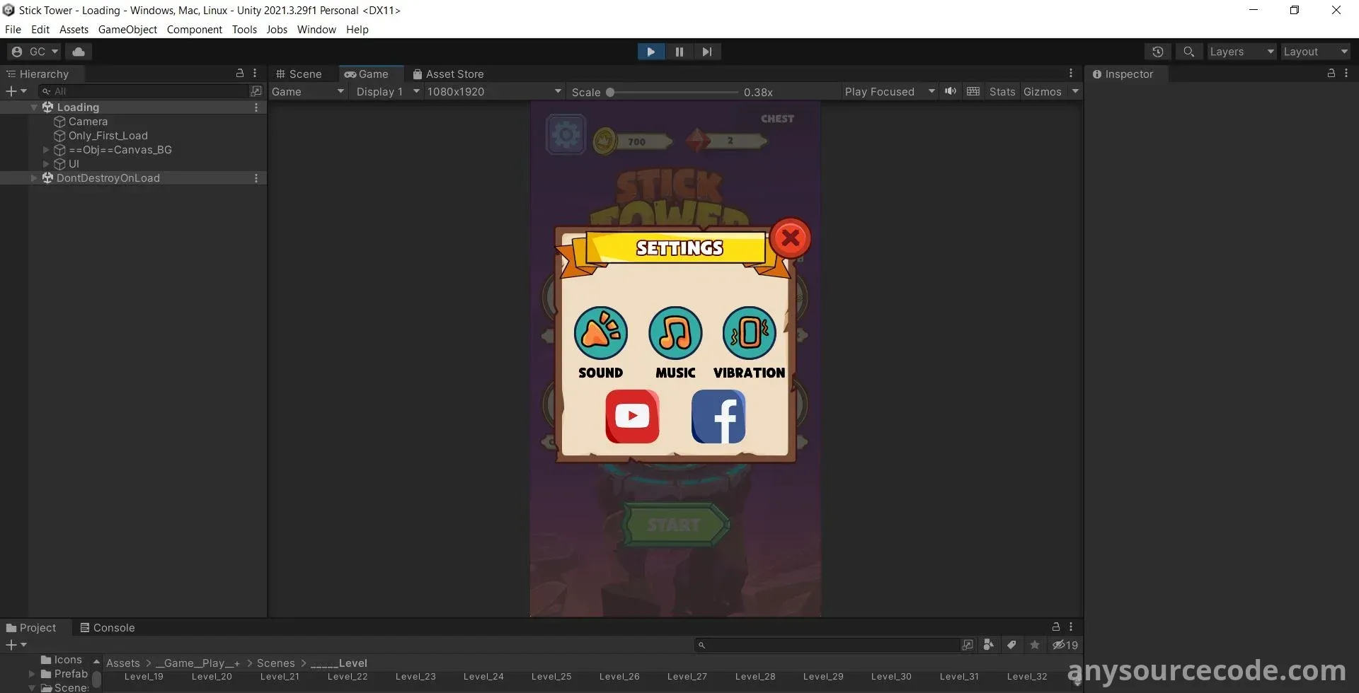Click the global search magnifier icon
Screen dimensions: 1359x693
click(x=1188, y=52)
